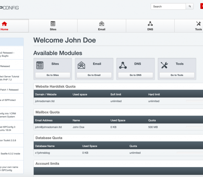Click the Go to Email button

coord(94,75)
